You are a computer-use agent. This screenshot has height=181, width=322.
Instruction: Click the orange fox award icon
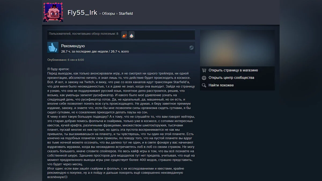(x=124, y=35)
